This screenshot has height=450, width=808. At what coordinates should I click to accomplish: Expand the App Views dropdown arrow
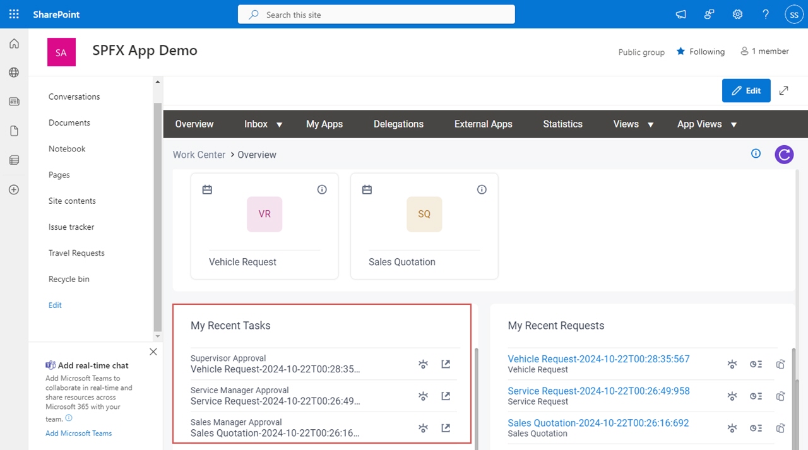click(x=734, y=125)
